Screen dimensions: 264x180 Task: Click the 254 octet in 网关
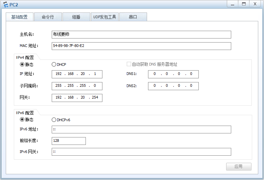coord(95,97)
